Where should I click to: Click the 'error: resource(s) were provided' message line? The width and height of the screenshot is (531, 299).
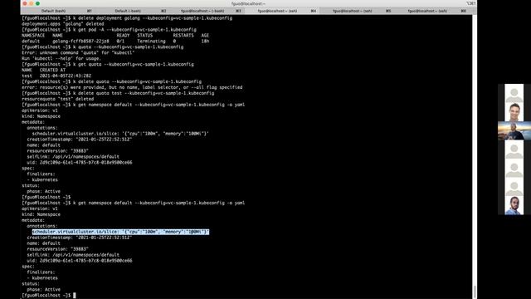click(132, 87)
